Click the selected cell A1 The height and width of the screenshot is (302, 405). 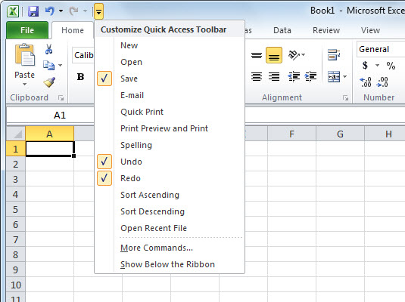click(50, 149)
